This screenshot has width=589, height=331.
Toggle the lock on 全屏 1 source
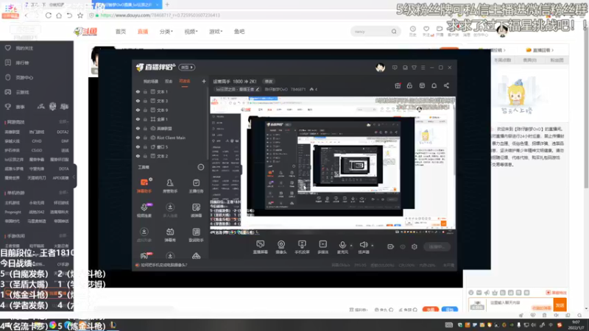[145, 119]
